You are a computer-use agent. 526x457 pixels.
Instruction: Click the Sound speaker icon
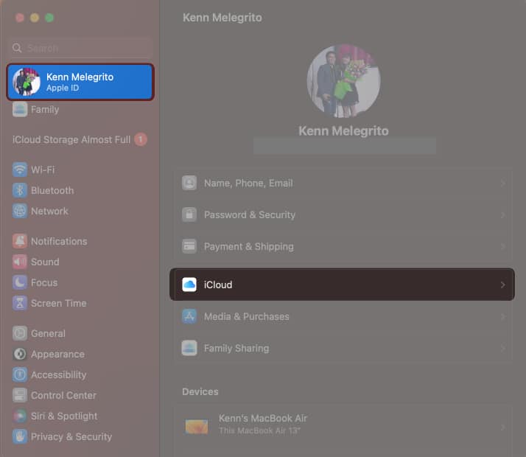click(x=20, y=262)
